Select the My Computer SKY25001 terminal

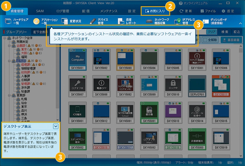tap(78, 59)
